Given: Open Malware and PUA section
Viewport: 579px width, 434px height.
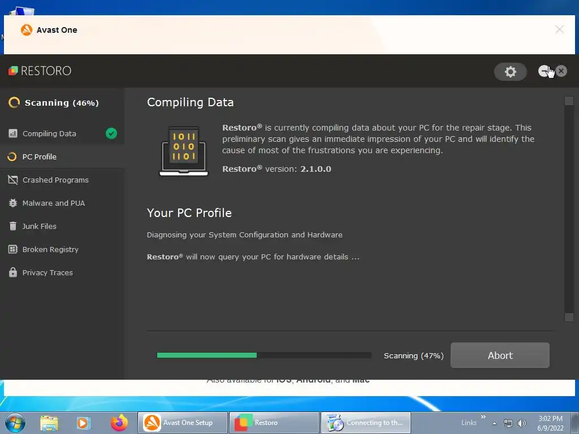Looking at the screenshot, I should pyautogui.click(x=62, y=203).
